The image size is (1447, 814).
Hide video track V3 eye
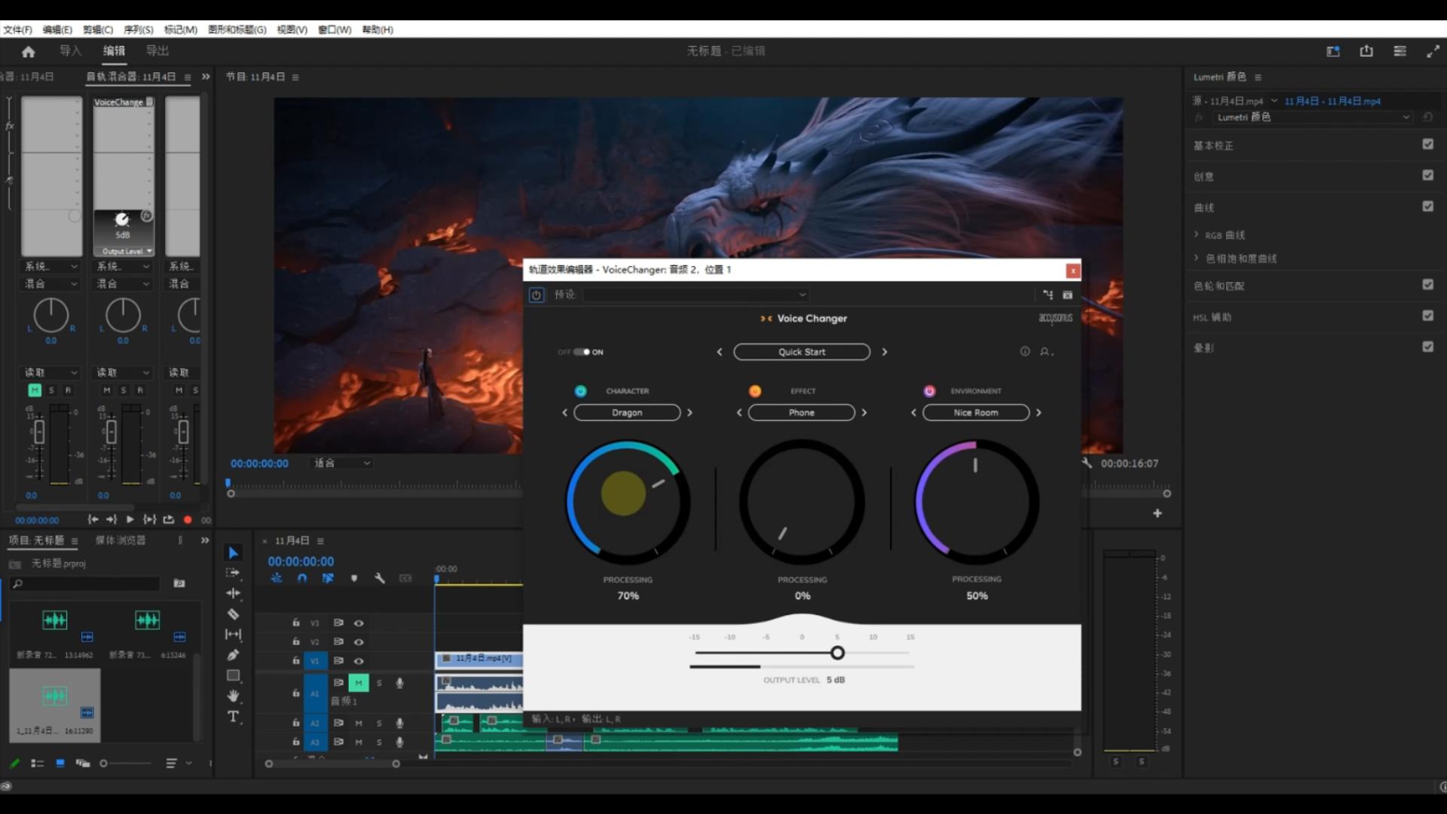click(x=359, y=623)
